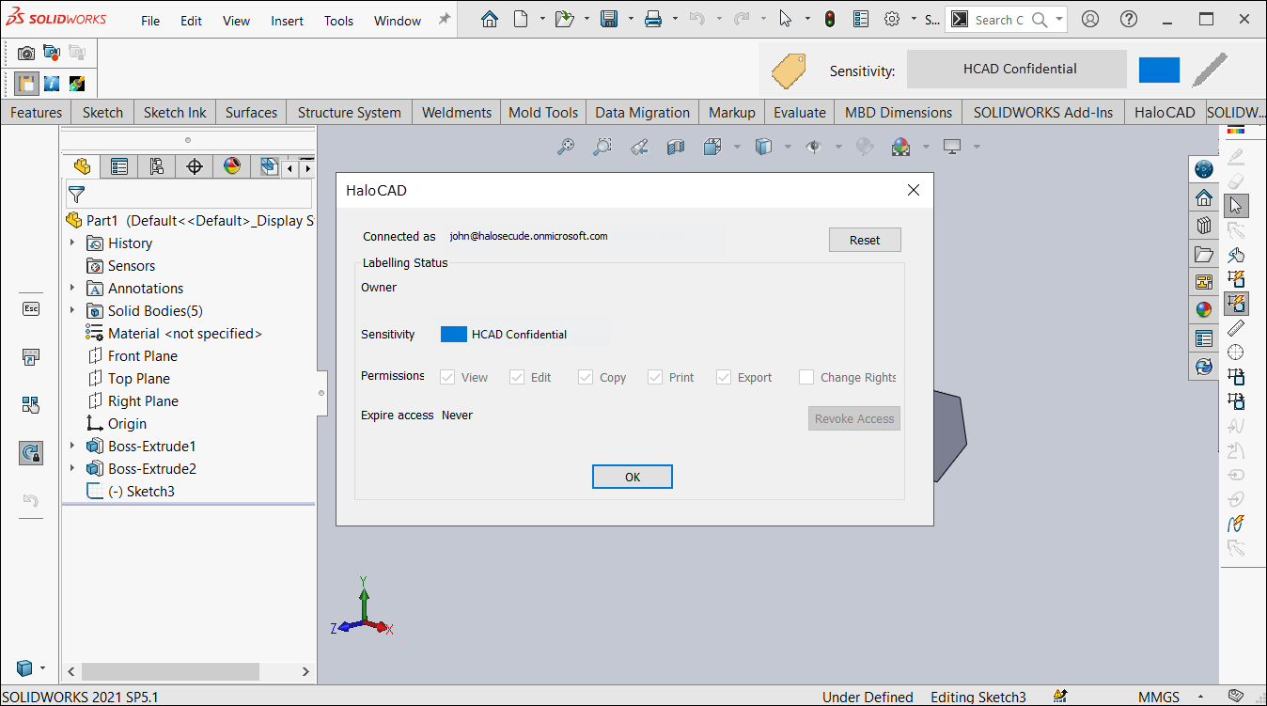Viewport: 1267px width, 706px height.
Task: Click the Home icon in the top toolbar
Action: coord(489,19)
